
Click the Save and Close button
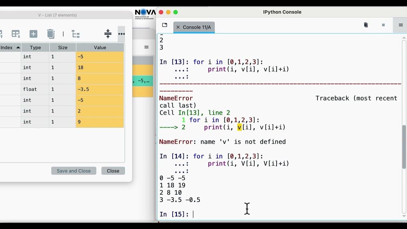74,171
